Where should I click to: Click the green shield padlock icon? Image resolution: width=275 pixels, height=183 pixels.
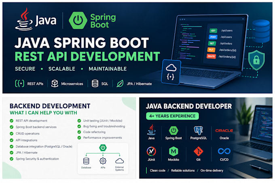point(256,60)
